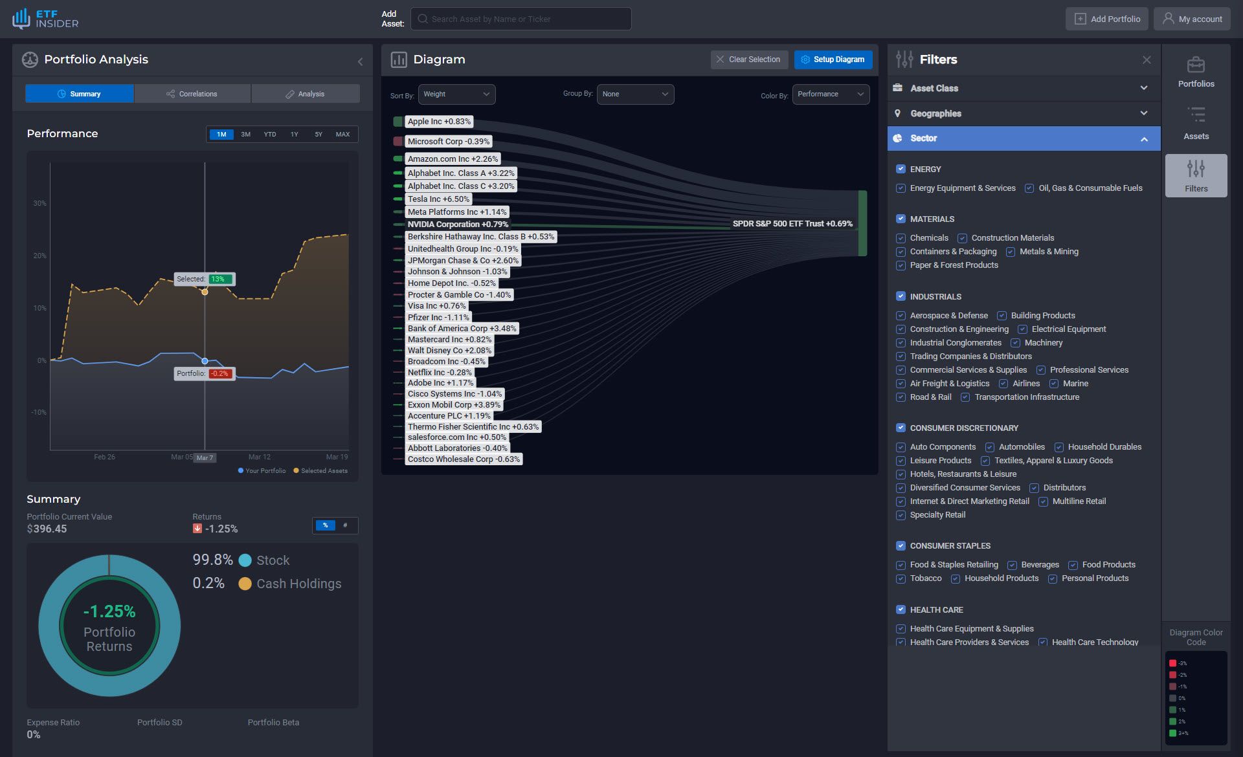Switch to the Correlations tab
1243x757 pixels.
click(x=192, y=94)
